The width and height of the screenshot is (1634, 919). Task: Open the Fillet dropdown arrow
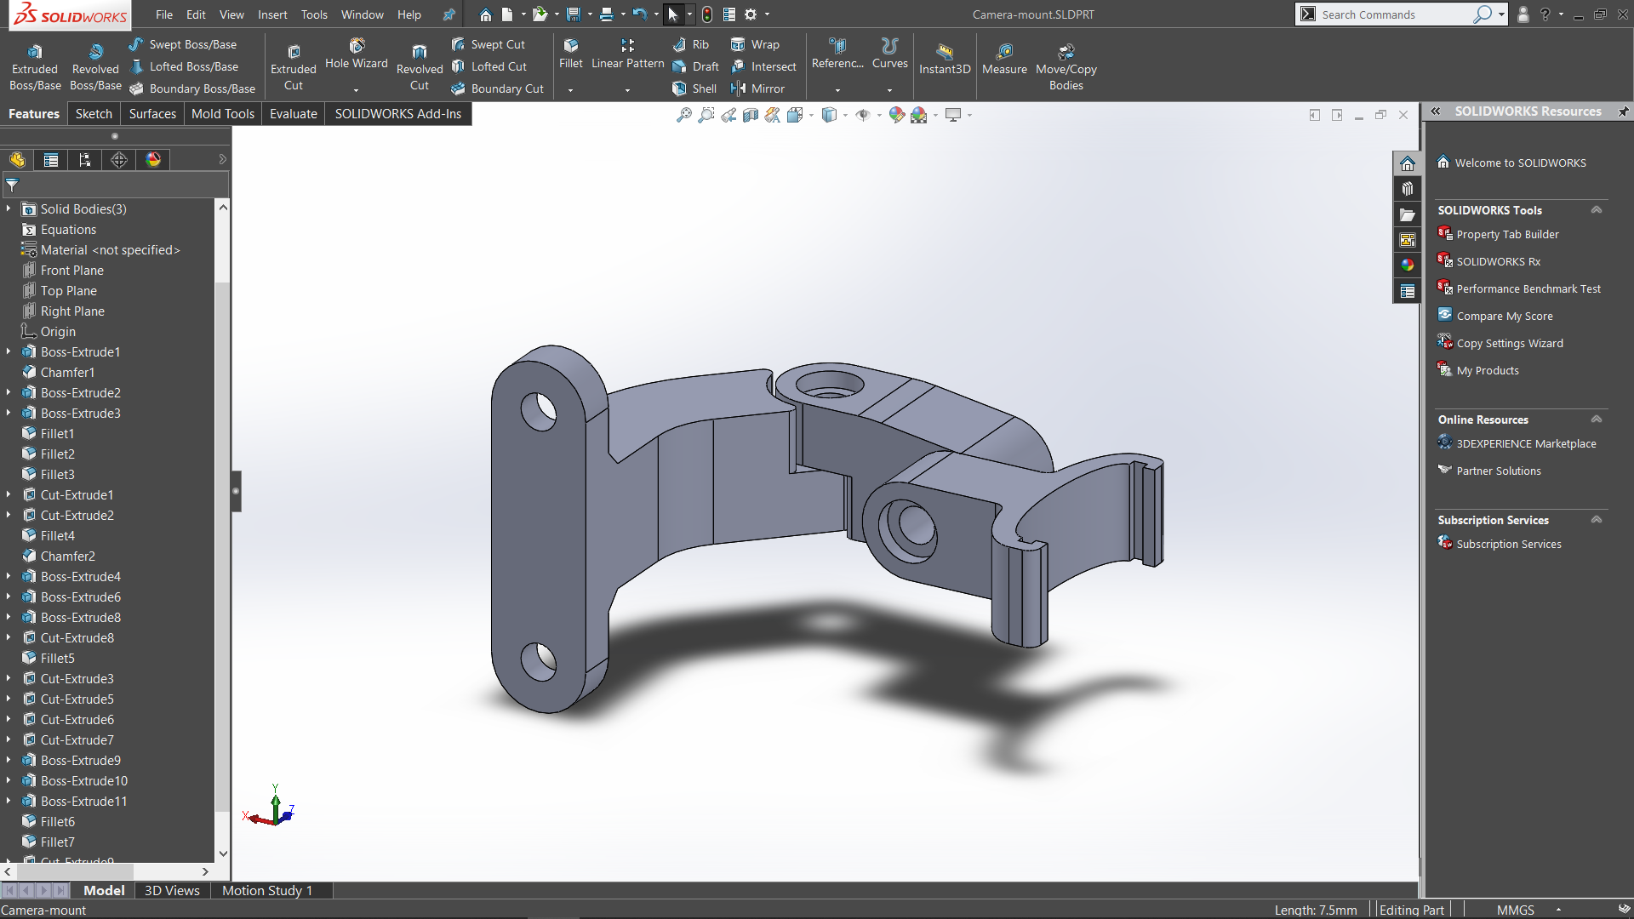[571, 89]
